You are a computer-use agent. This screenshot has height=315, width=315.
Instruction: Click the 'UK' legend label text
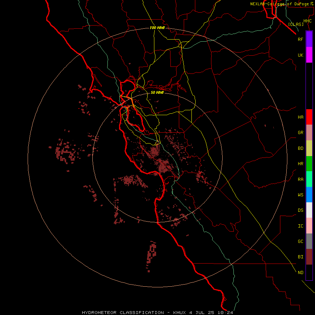coord(300,55)
